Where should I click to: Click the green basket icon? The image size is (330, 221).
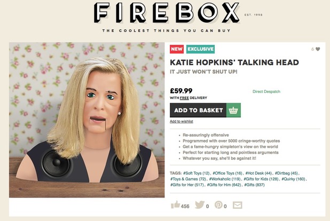click(233, 110)
